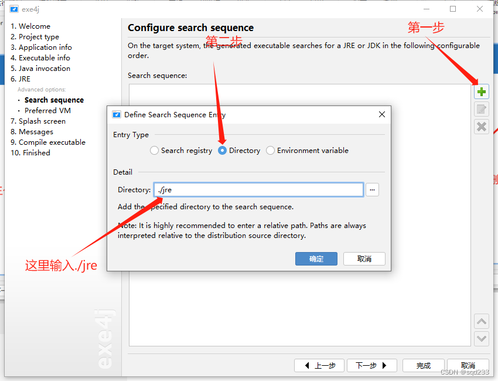Click the edit entry pencil icon
This screenshot has width=498, height=381.
481,109
